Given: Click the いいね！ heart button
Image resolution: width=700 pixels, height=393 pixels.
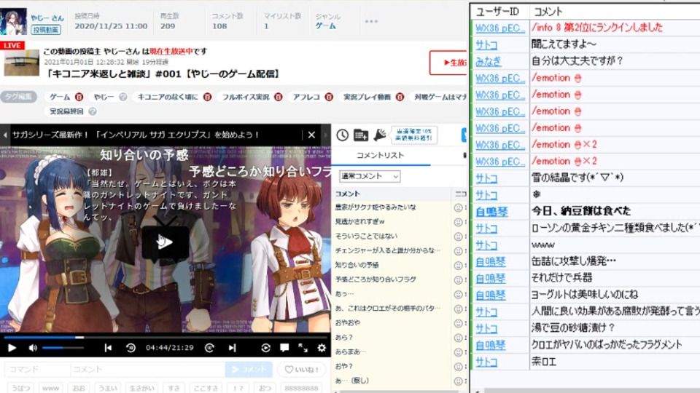Looking at the screenshot, I should (303, 370).
